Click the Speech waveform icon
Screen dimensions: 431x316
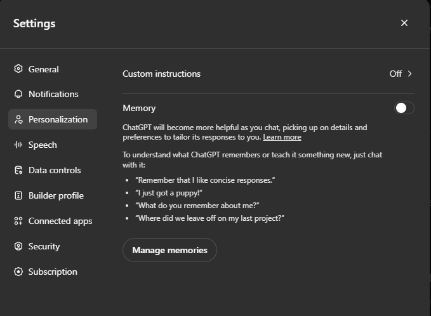pos(18,145)
